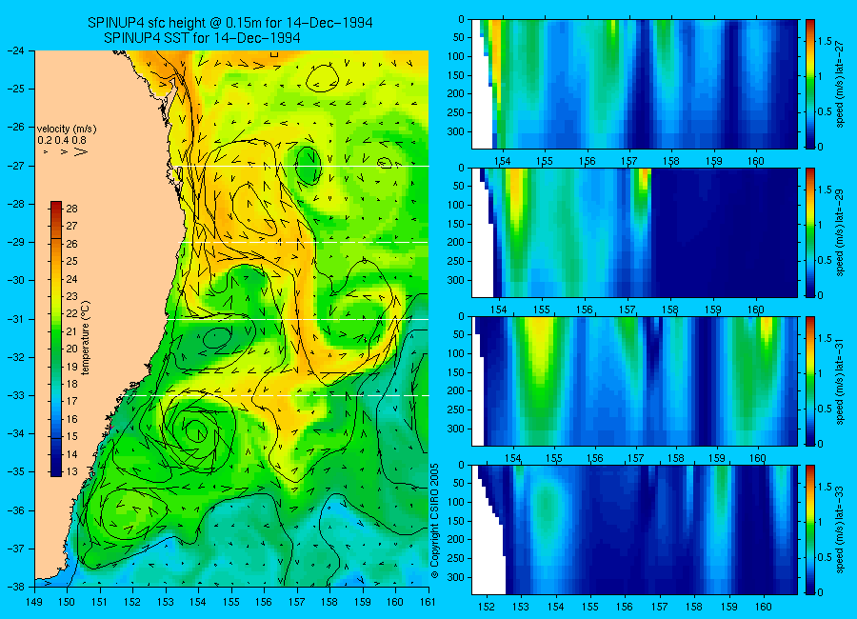Click the -24 latitude label on the map axis
The width and height of the screenshot is (857, 619).
click(15, 50)
